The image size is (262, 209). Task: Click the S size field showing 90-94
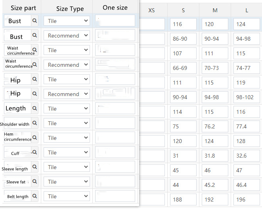pyautogui.click(x=183, y=97)
